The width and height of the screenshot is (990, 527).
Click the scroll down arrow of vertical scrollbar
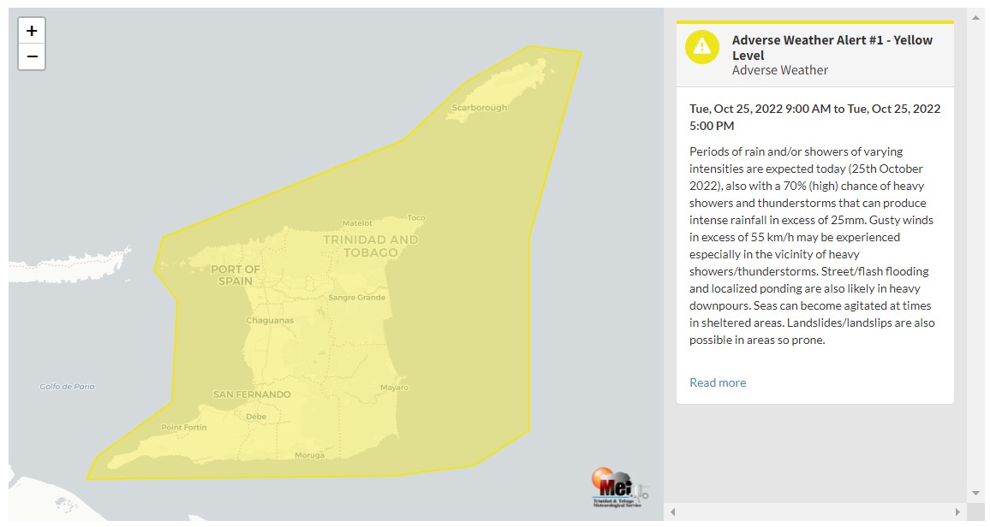976,493
